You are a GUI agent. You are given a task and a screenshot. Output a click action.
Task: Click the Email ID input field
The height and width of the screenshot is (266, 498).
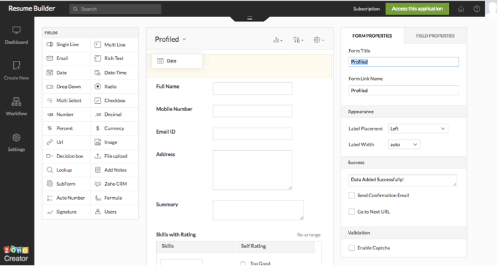pyautogui.click(x=253, y=134)
